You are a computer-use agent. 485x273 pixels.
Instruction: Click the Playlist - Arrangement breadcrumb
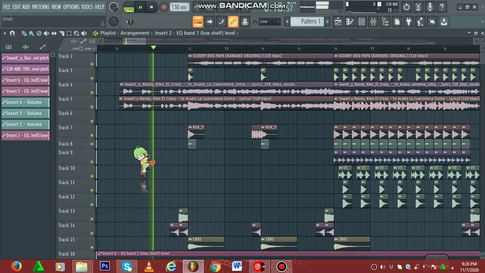tap(125, 33)
